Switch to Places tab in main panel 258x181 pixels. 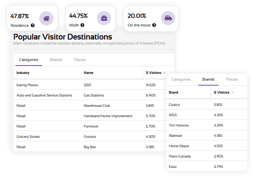[x=80, y=60]
